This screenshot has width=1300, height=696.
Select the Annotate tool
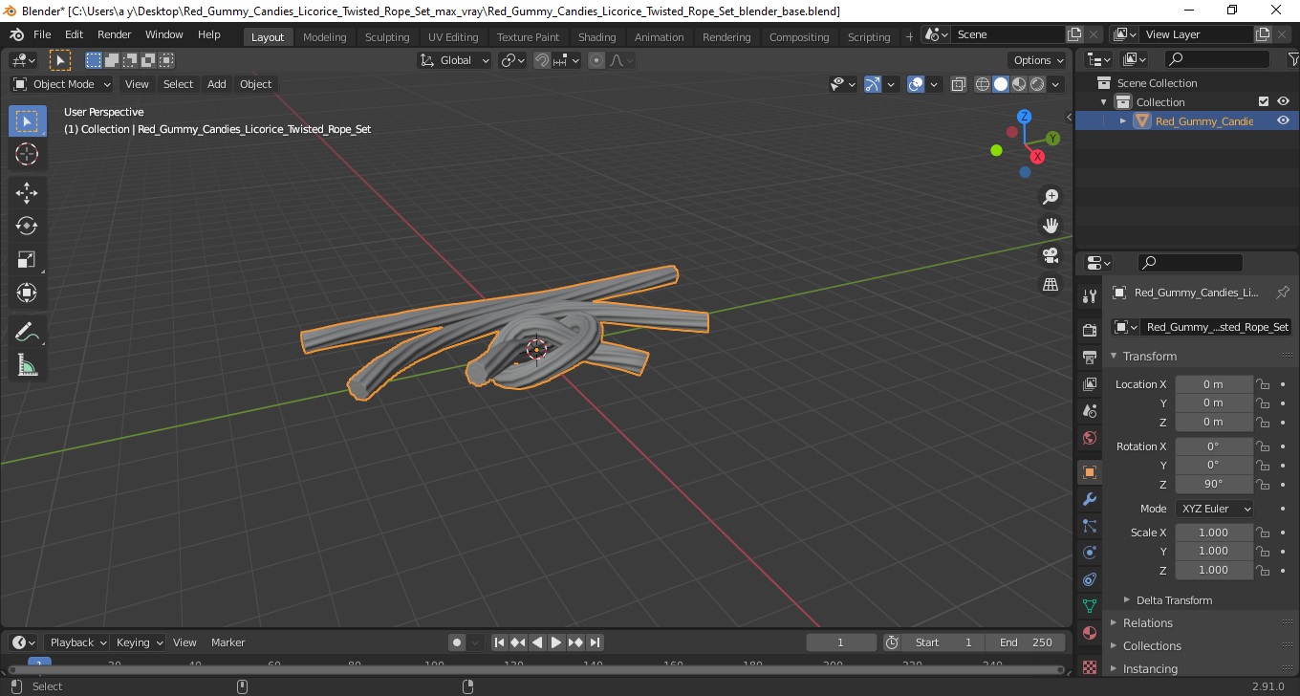[x=27, y=333]
